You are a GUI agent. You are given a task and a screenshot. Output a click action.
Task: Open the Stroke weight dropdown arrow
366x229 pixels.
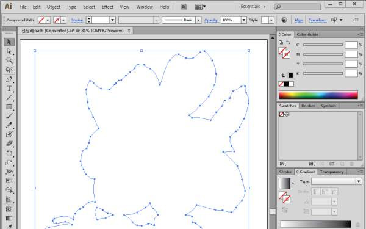coord(112,20)
